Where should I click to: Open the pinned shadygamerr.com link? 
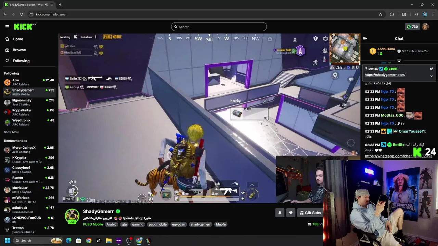click(385, 75)
